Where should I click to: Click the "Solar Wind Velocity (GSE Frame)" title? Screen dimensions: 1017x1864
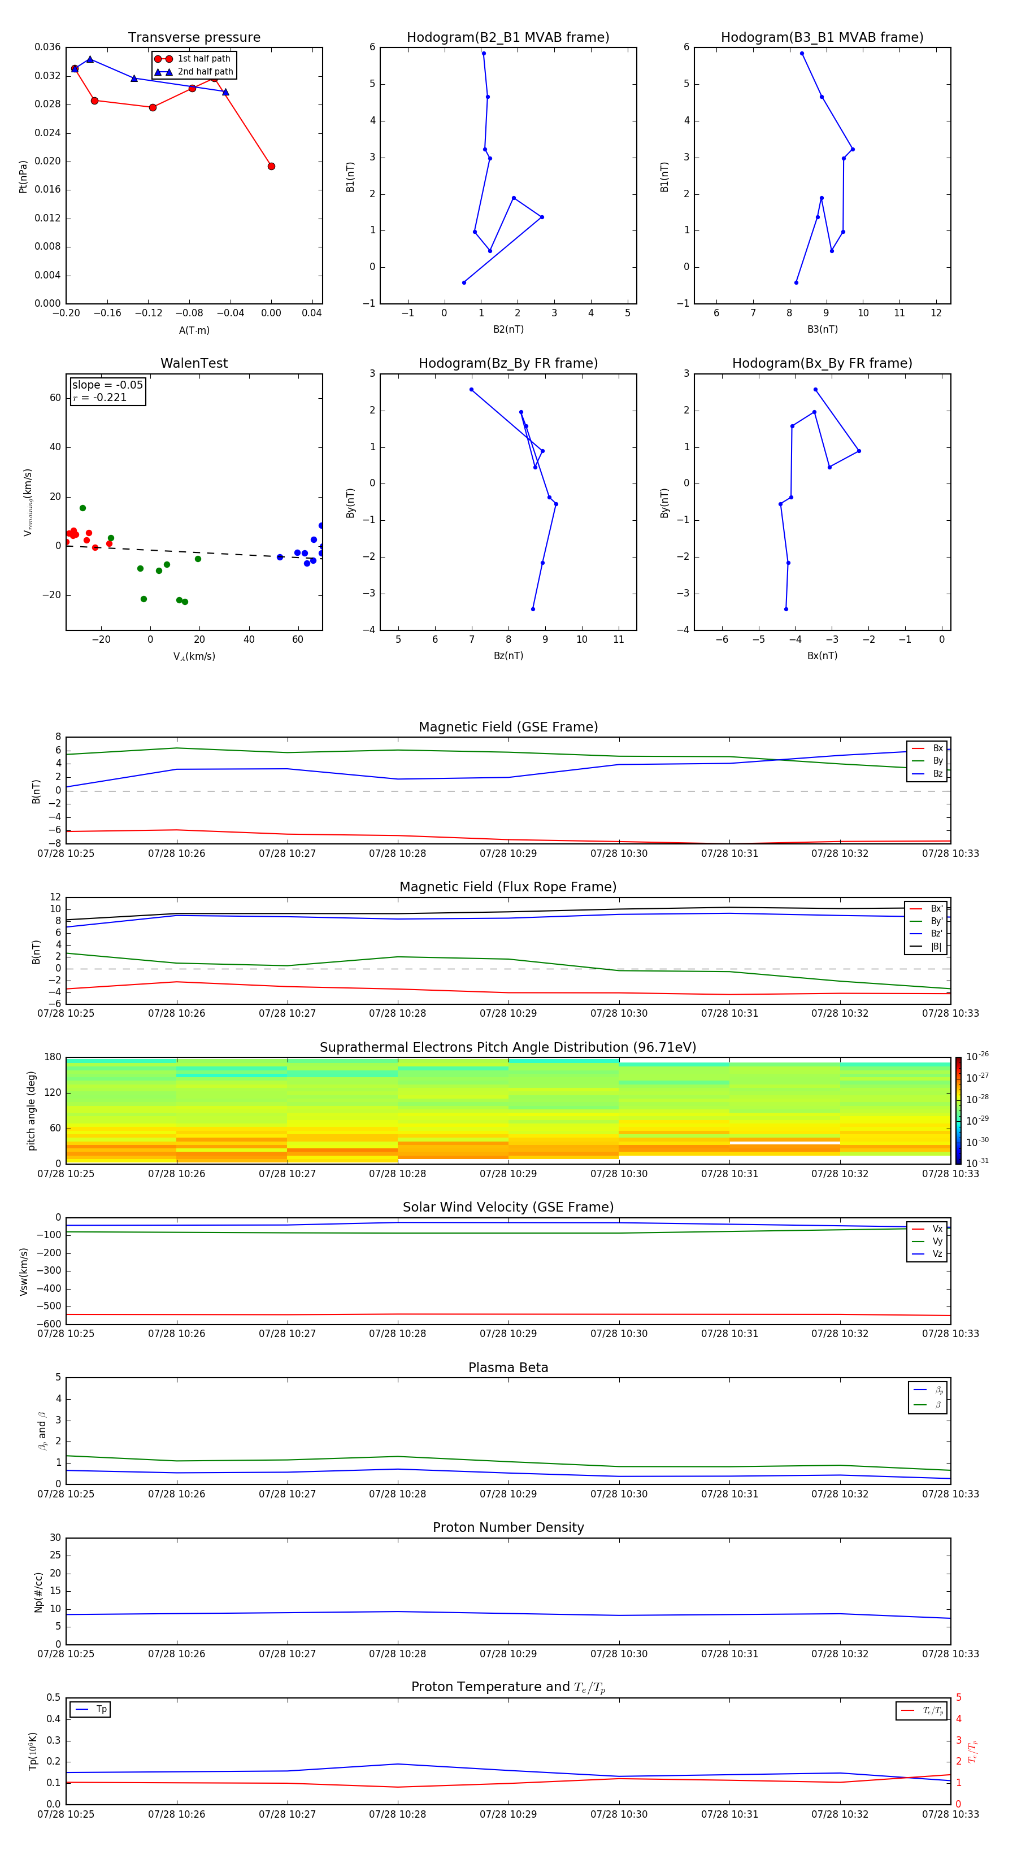[x=508, y=1207]
